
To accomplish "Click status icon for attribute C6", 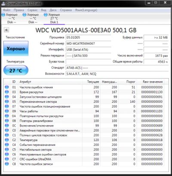I will 7,154.
